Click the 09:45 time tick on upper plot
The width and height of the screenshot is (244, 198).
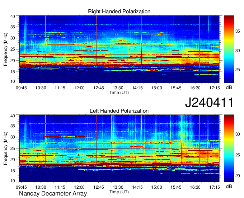(x=21, y=88)
